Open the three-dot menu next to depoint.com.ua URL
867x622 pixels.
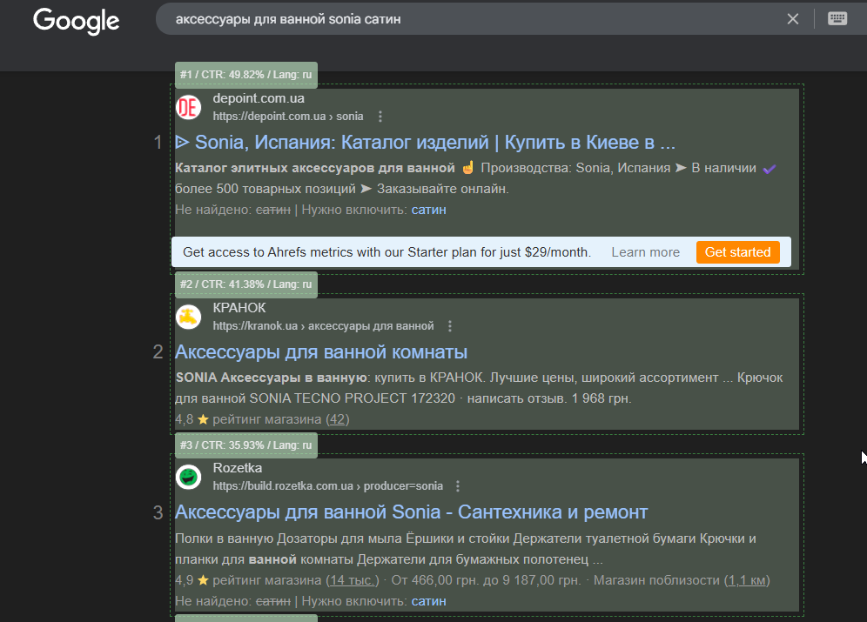click(380, 117)
